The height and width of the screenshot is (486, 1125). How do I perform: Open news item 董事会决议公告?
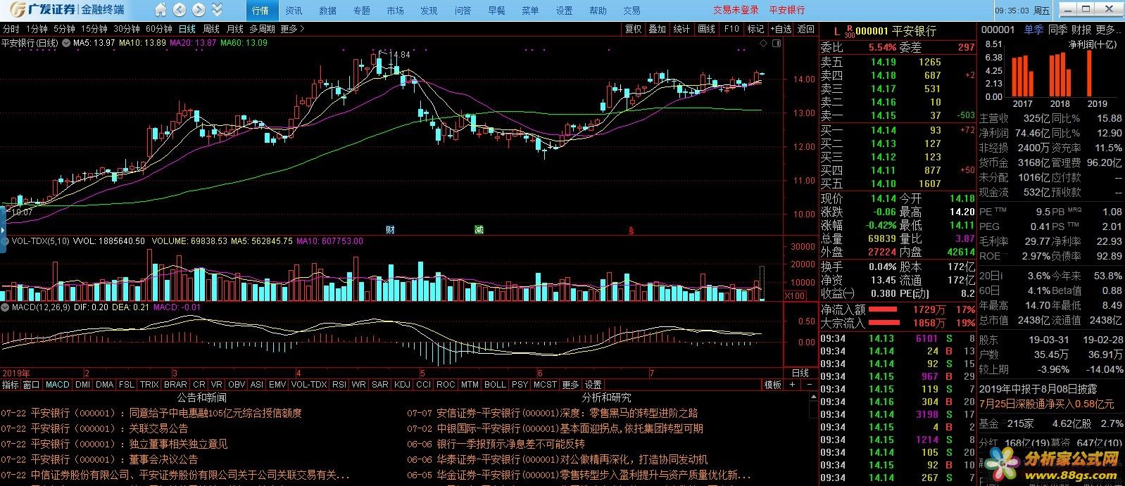click(163, 459)
